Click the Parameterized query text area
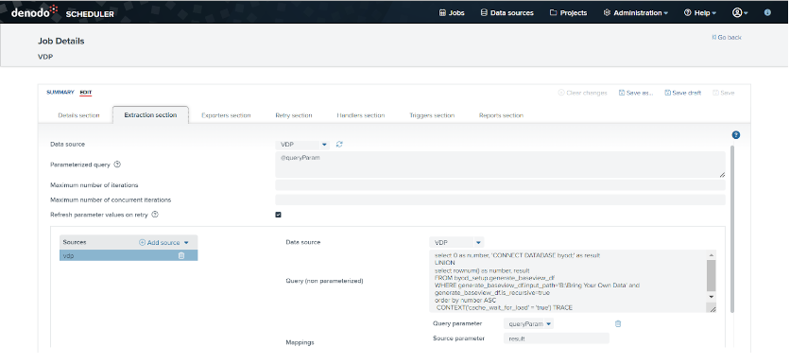 tap(500, 165)
